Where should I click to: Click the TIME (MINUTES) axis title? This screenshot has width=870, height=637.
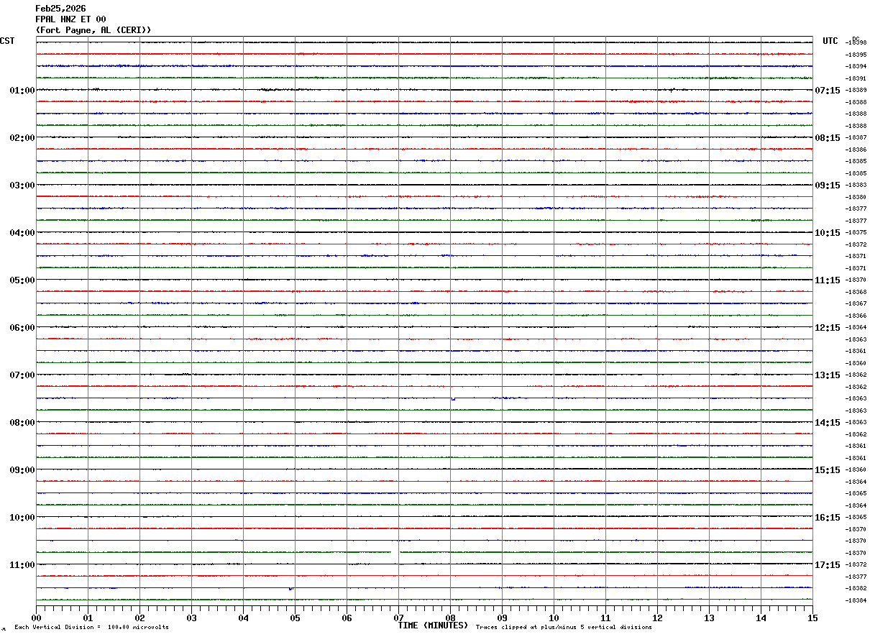(433, 625)
